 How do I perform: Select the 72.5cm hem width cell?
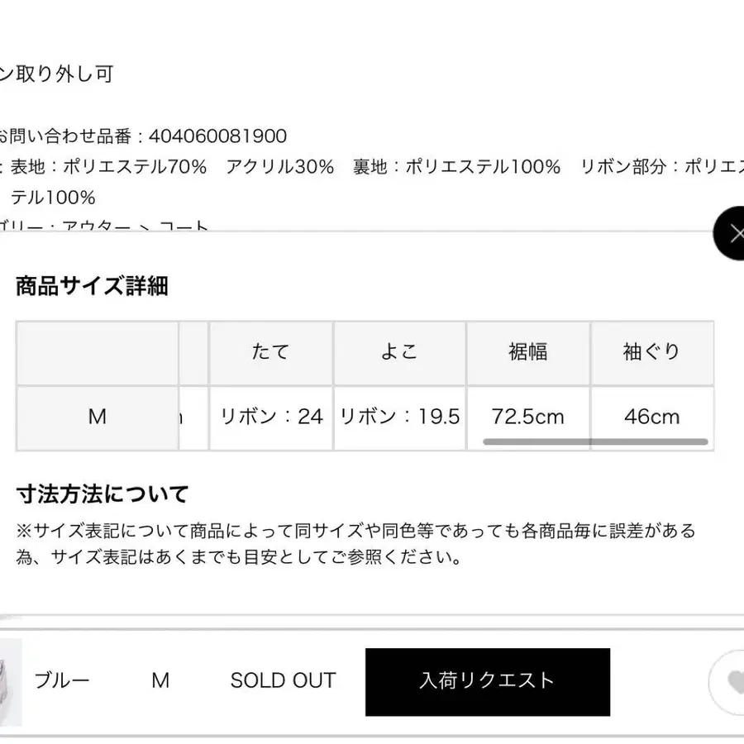tap(527, 416)
